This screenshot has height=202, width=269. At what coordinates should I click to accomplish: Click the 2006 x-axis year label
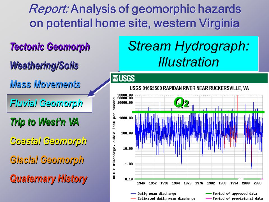coord(258,183)
